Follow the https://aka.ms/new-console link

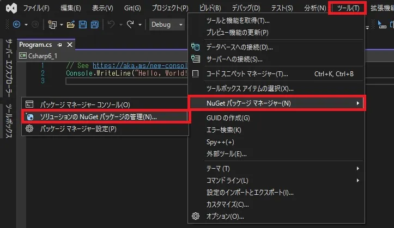click(140, 65)
